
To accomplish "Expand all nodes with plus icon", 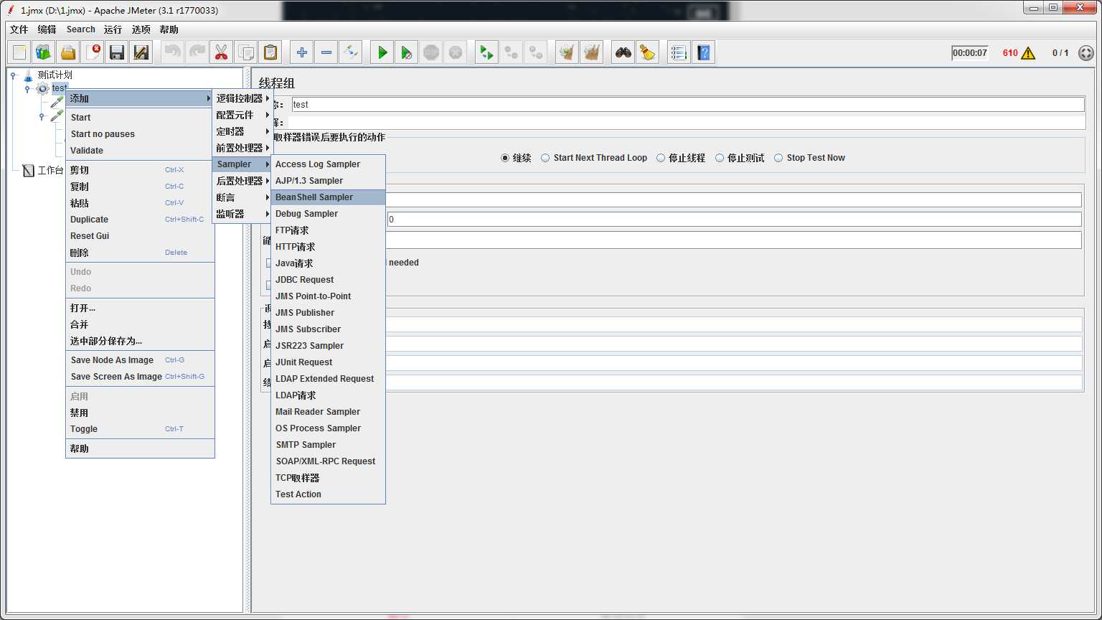I will [x=302, y=52].
